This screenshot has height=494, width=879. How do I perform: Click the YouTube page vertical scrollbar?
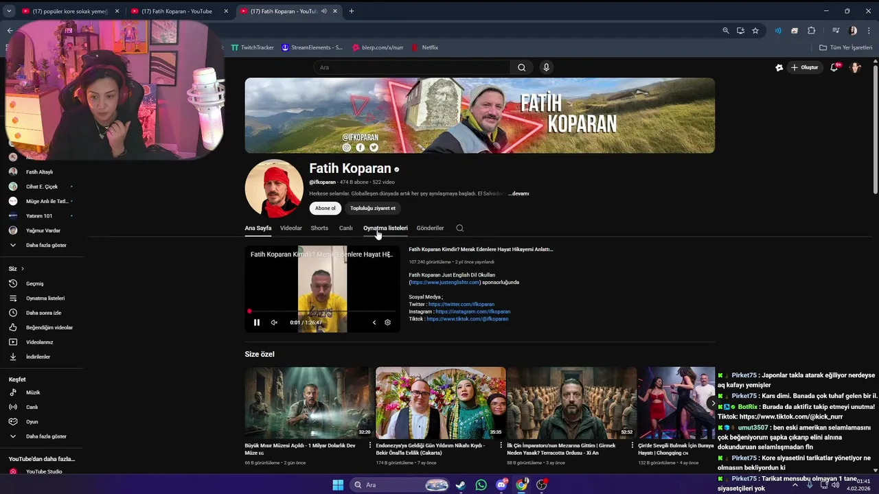pos(875,130)
